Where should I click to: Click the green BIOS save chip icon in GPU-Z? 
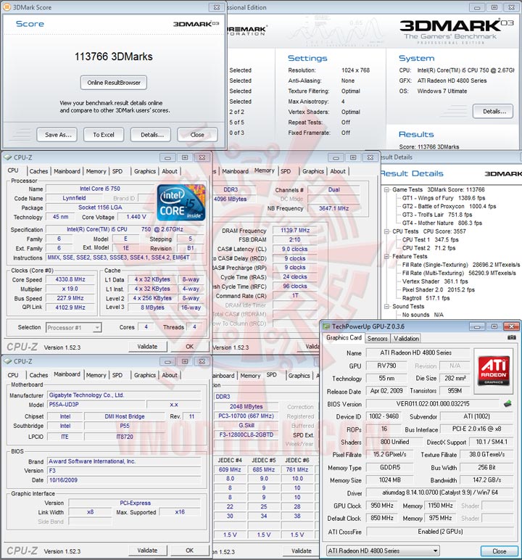(x=507, y=404)
